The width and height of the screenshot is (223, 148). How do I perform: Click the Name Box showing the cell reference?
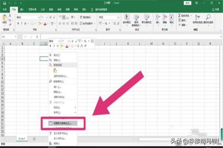pyautogui.click(x=8, y=37)
